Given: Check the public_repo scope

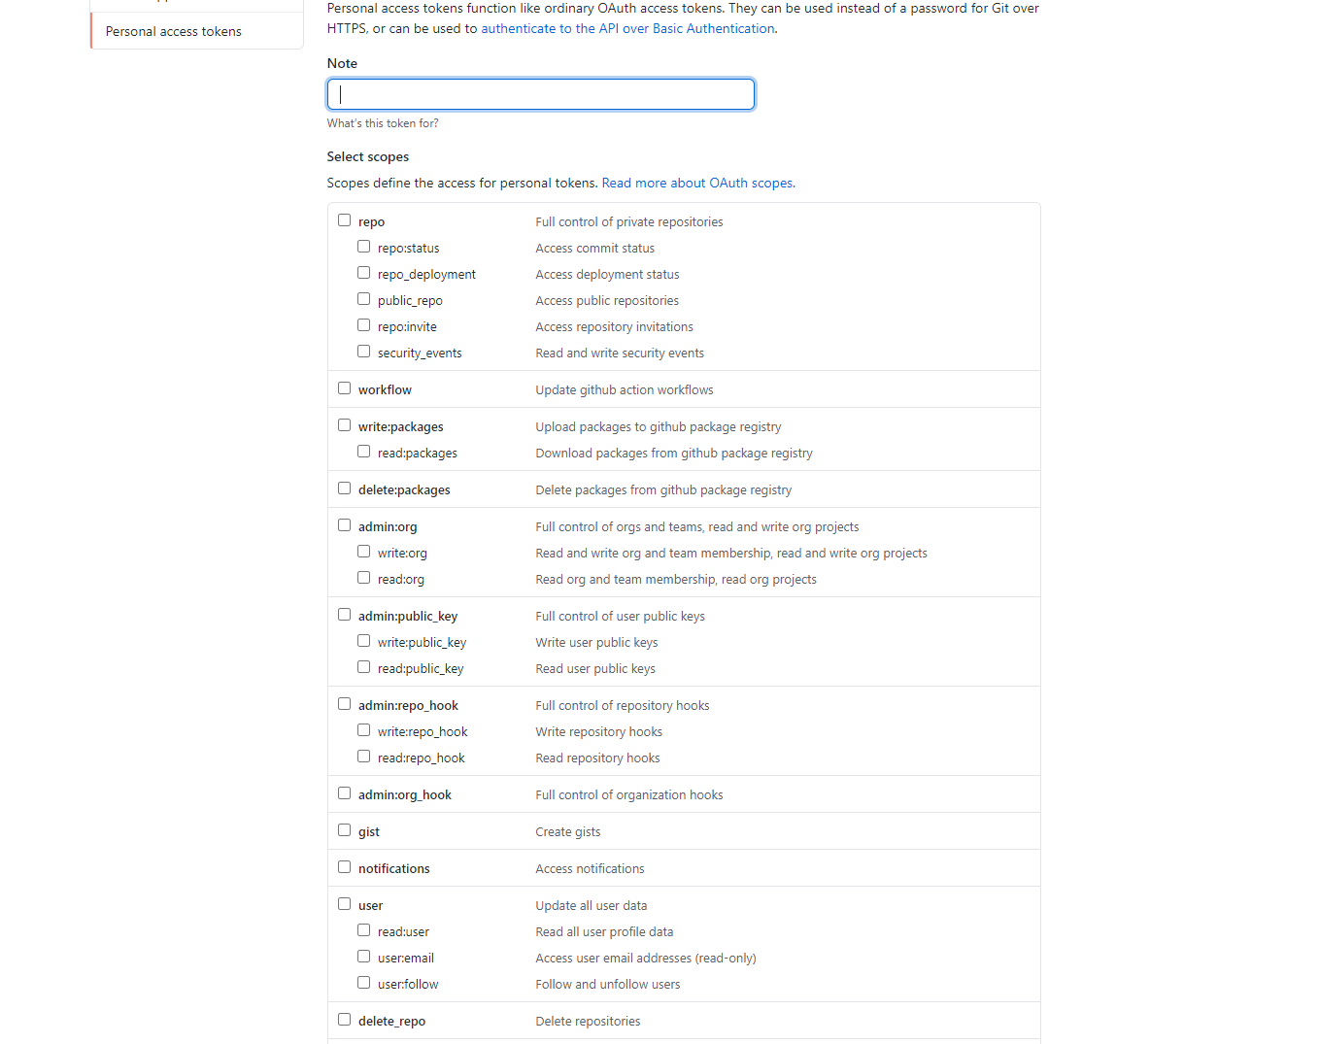Looking at the screenshot, I should pos(363,298).
